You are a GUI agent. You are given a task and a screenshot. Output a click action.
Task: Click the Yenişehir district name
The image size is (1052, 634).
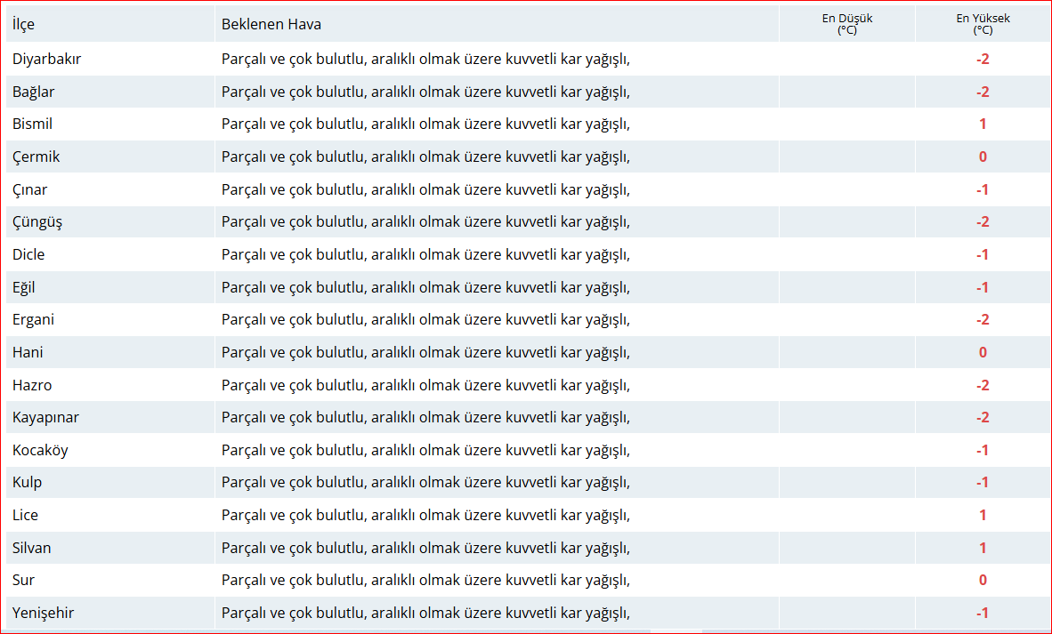tap(44, 613)
